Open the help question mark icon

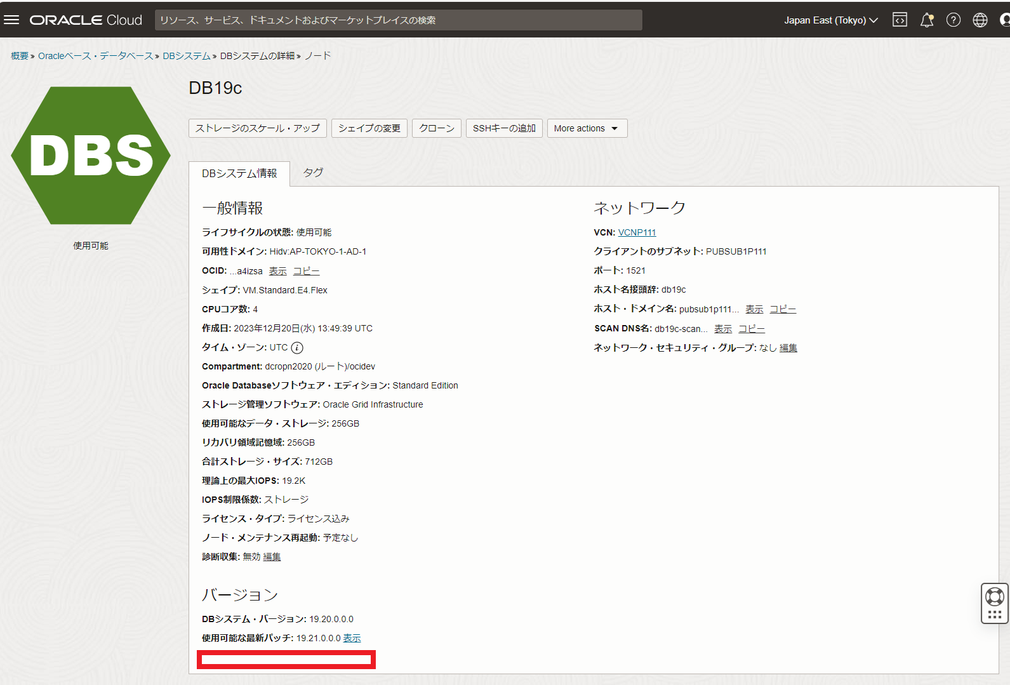[x=954, y=20]
